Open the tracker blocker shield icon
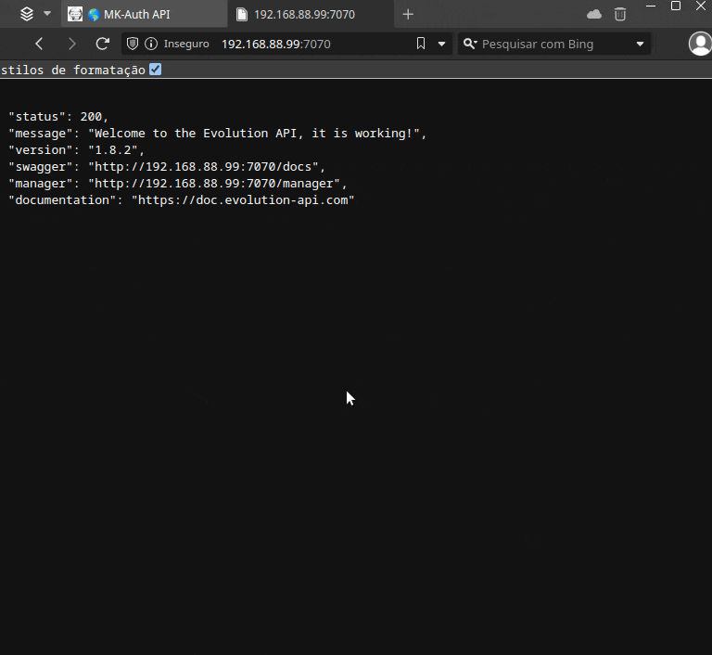Image resolution: width=712 pixels, height=655 pixels. pyautogui.click(x=133, y=44)
